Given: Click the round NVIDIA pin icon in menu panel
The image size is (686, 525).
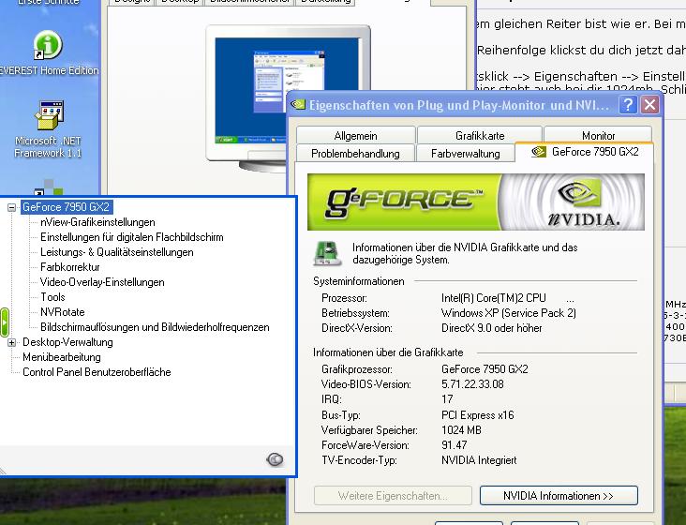Looking at the screenshot, I should coord(275,459).
